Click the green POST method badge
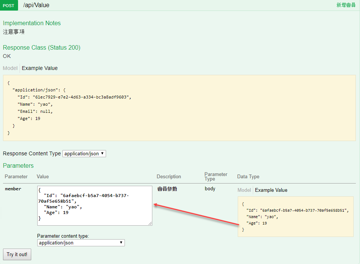360x264 pixels. [9, 5]
